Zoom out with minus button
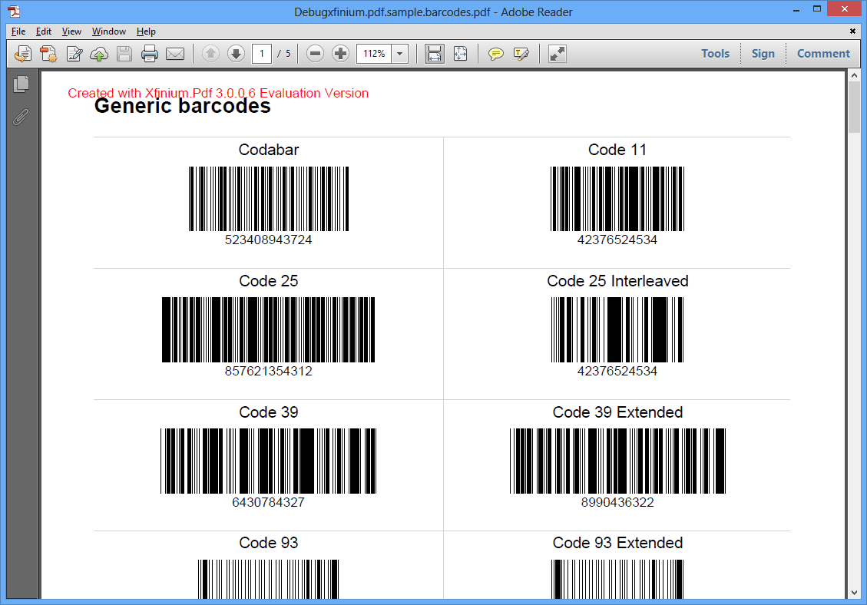Viewport: 867px width, 605px height. (315, 54)
